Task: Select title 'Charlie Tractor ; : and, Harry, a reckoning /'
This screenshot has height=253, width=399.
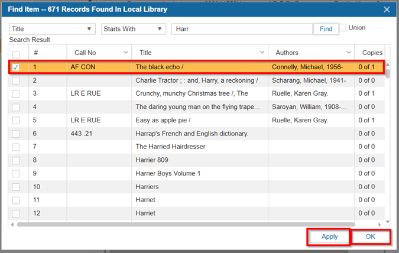Action: pos(197,80)
